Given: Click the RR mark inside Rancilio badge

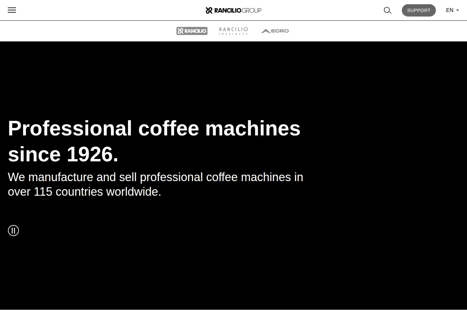Looking at the screenshot, I should 181,31.
